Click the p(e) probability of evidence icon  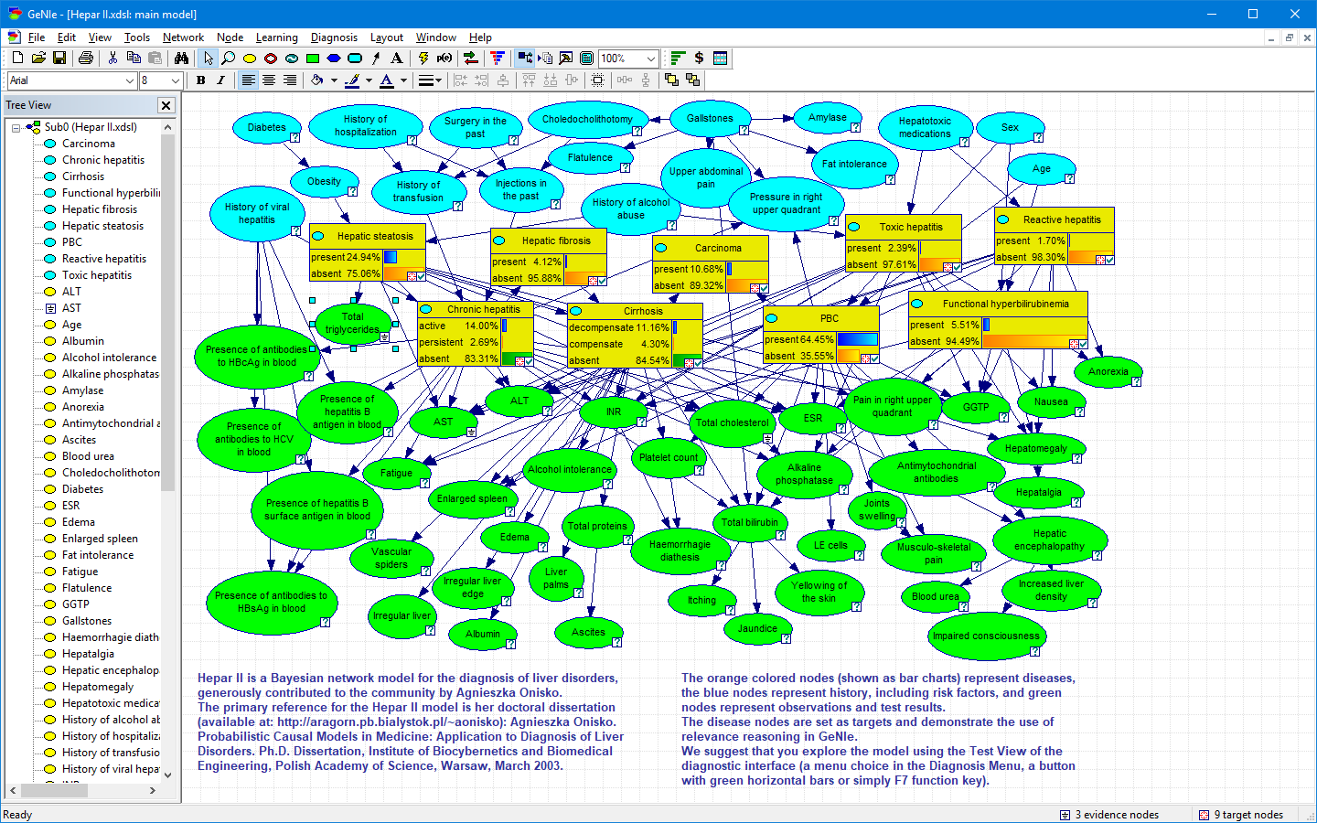click(x=444, y=58)
